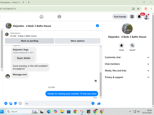
Task: Click the listing thumbnail in Marketplace banner
Action: (7, 34)
